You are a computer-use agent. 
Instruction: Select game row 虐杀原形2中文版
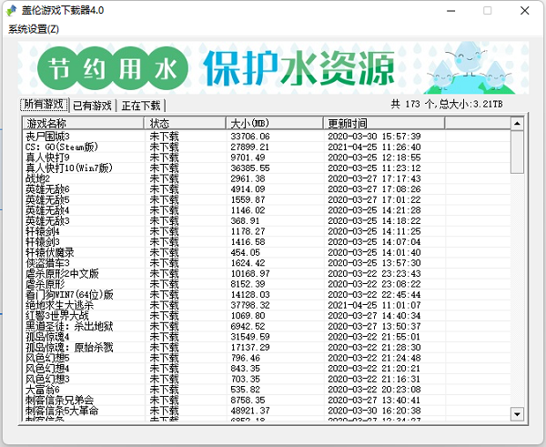[x=267, y=273]
